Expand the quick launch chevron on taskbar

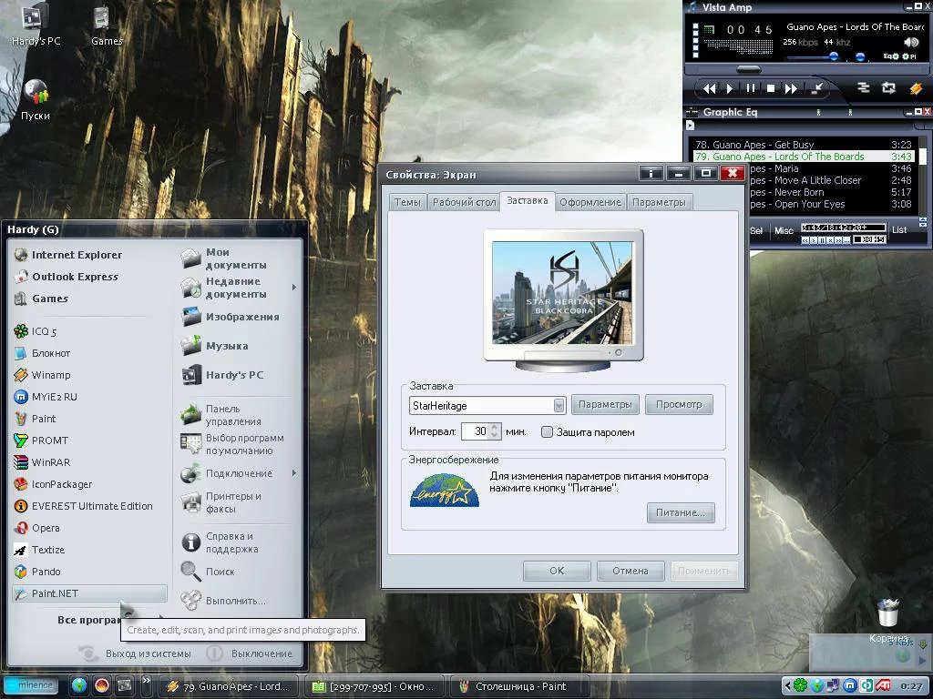tap(147, 681)
